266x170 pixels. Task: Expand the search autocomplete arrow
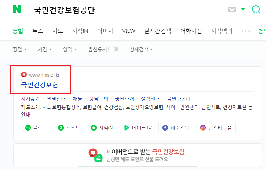point(243,9)
